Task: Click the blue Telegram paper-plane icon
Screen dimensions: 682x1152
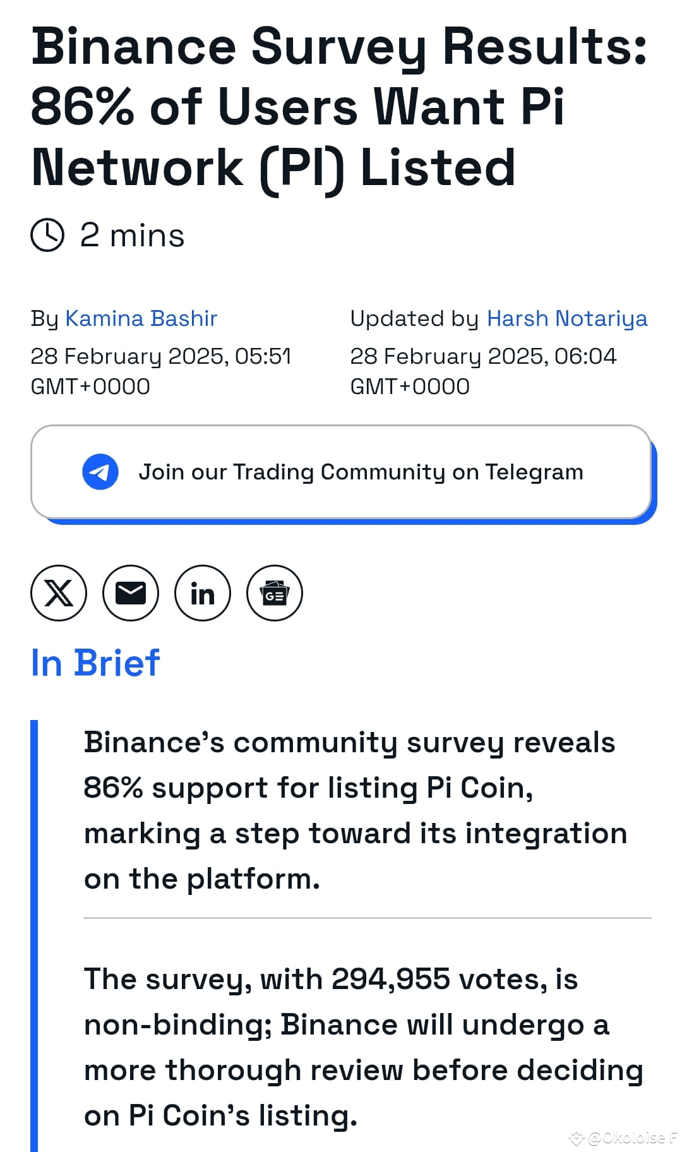Action: click(x=100, y=472)
